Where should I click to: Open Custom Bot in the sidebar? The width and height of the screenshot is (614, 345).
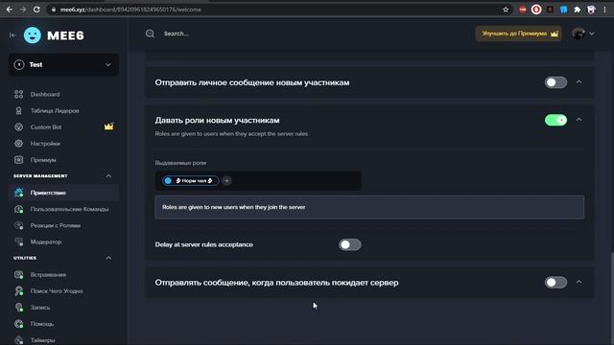pos(46,127)
